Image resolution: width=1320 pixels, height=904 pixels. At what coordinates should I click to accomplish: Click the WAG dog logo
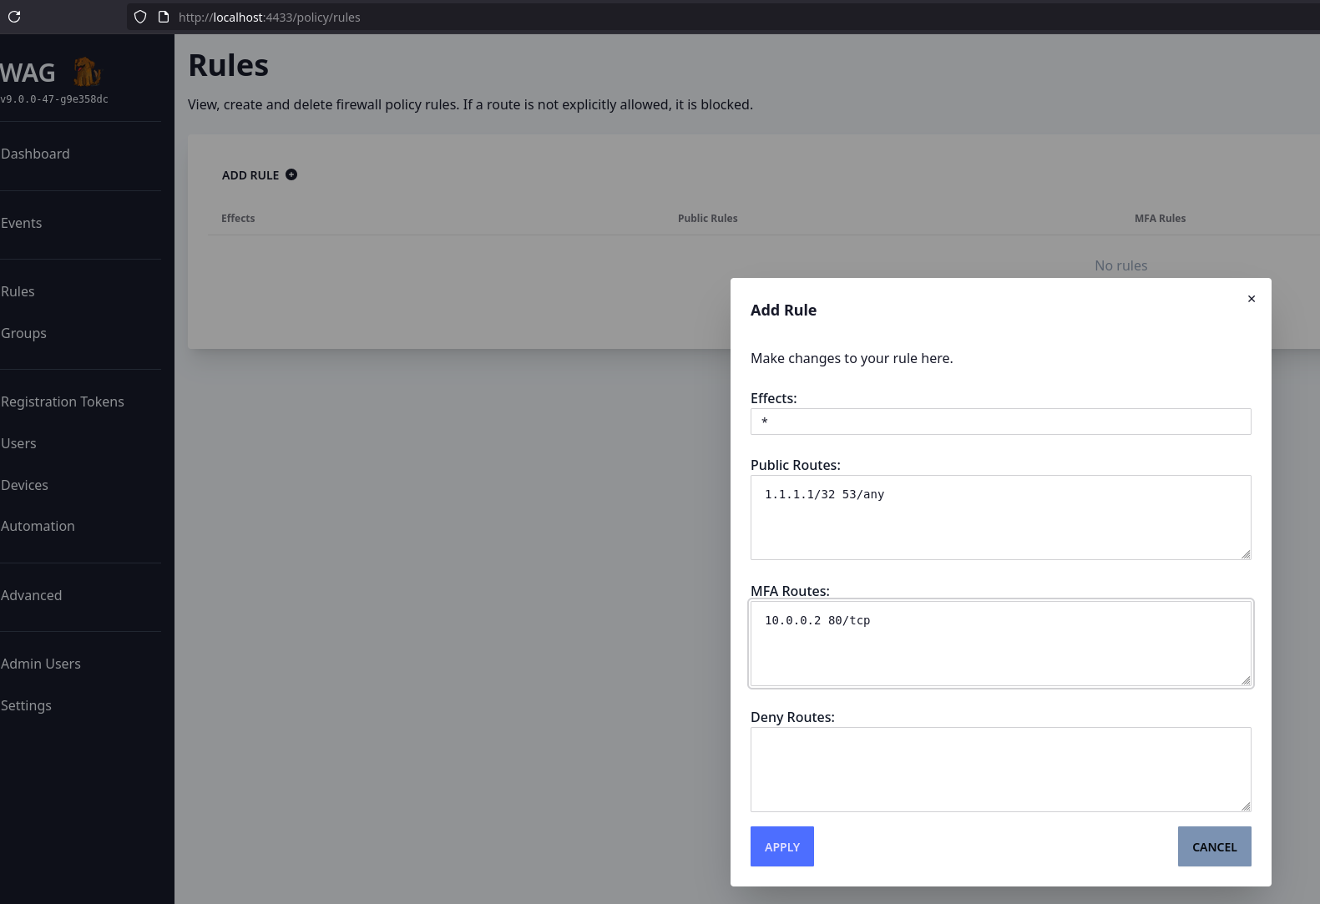[x=86, y=73]
